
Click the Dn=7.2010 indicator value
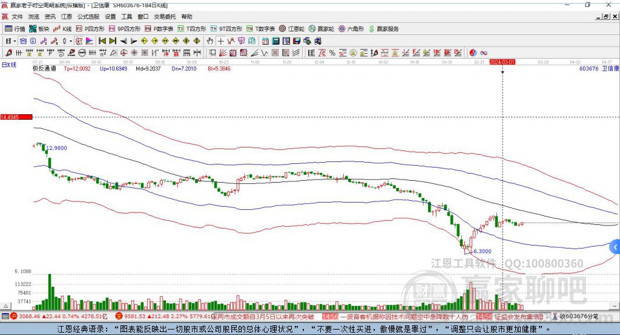pyautogui.click(x=184, y=68)
